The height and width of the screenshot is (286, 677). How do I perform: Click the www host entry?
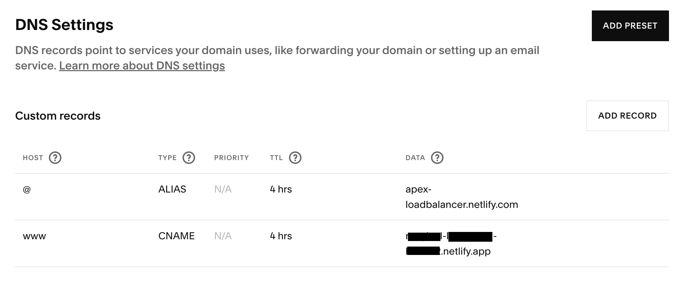(x=34, y=236)
